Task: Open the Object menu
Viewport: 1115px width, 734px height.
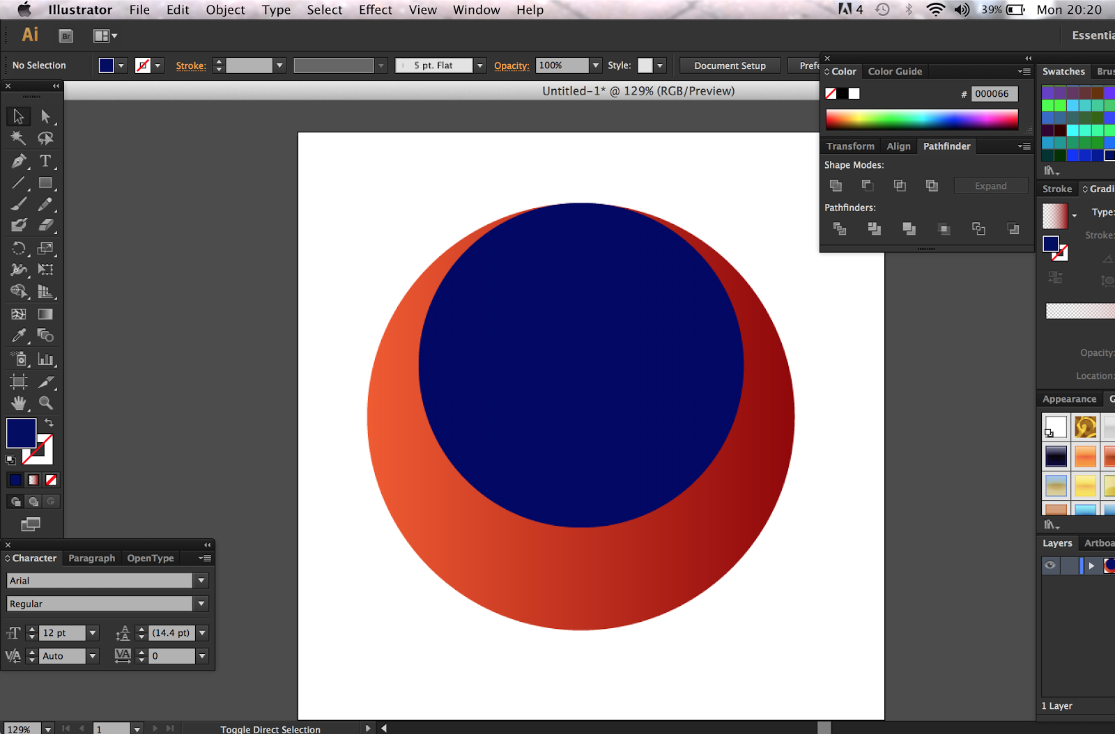Action: coord(224,10)
